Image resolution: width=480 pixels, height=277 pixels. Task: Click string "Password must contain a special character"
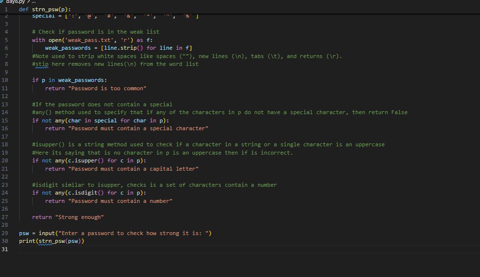pos(138,129)
